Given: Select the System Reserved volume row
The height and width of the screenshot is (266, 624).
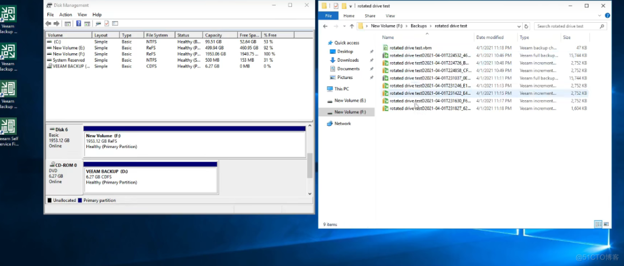Looking at the screenshot, I should [170, 60].
